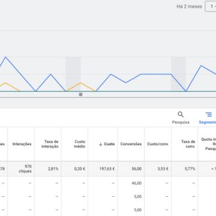Sort by the Custo column header
216x216 pixels.
coord(109,144)
